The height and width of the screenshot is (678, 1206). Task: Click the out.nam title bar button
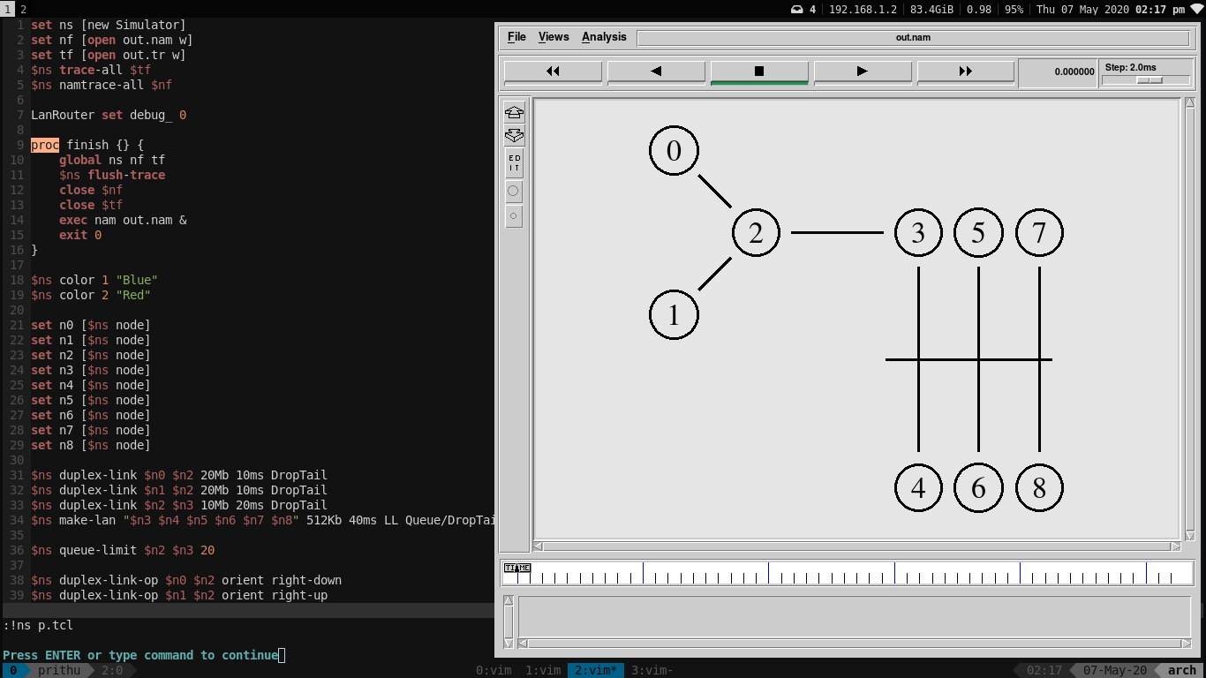[913, 38]
